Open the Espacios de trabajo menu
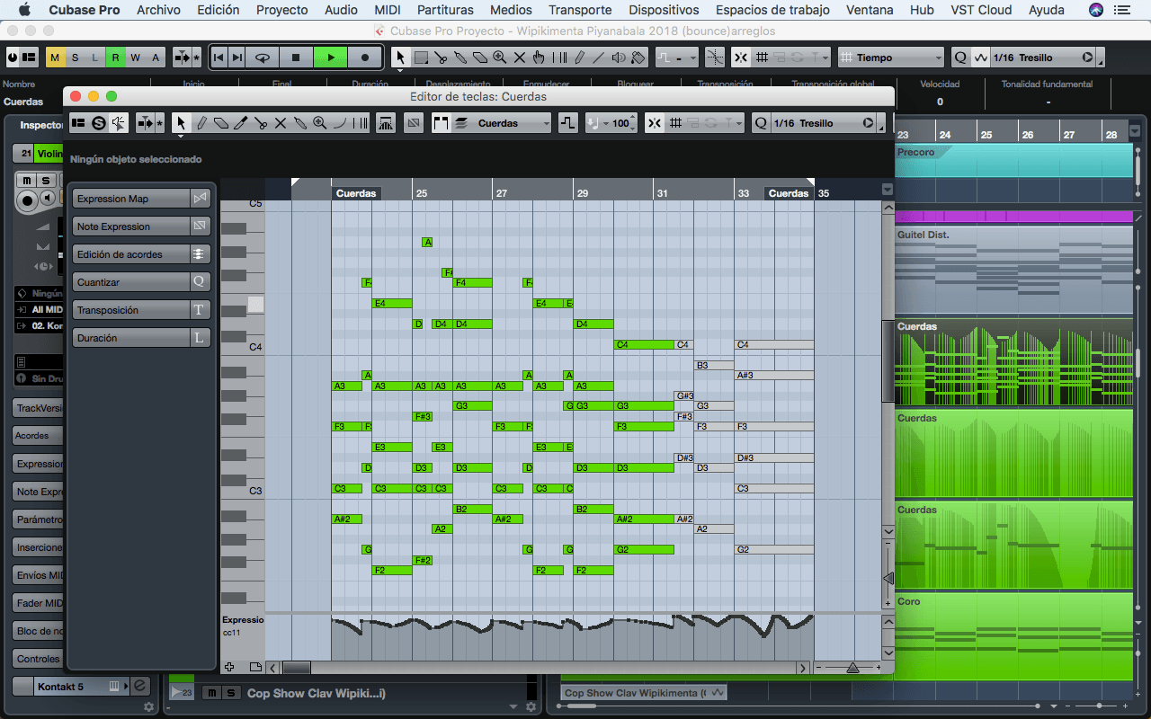Viewport: 1151px width, 719px height. 772,10
